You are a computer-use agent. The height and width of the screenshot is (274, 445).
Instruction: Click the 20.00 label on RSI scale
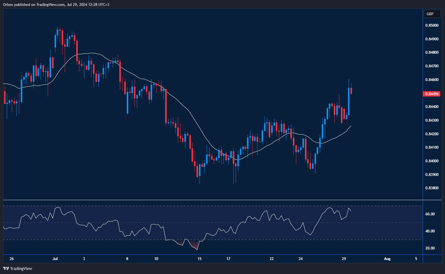[x=430, y=248]
